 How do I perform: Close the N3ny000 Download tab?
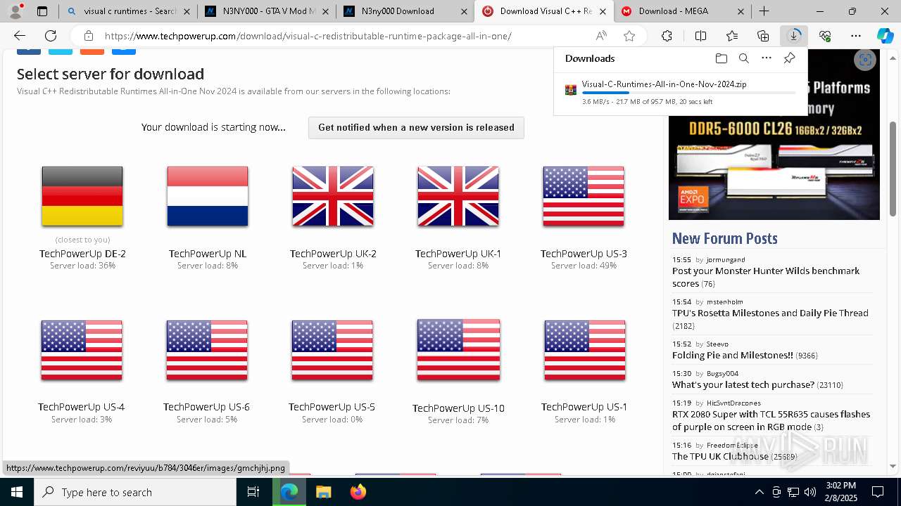[464, 11]
